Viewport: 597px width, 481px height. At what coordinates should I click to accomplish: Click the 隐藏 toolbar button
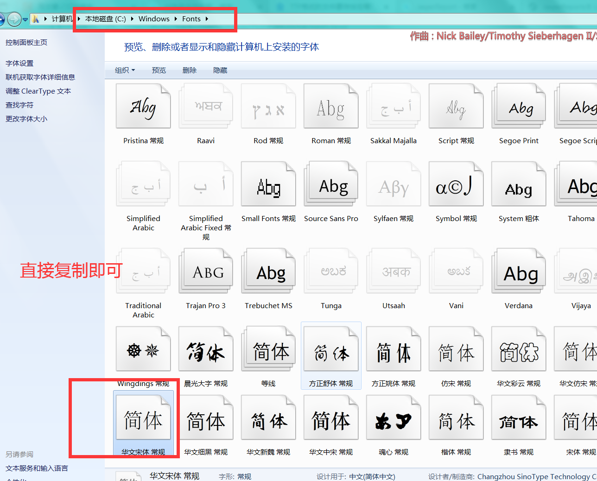(220, 70)
